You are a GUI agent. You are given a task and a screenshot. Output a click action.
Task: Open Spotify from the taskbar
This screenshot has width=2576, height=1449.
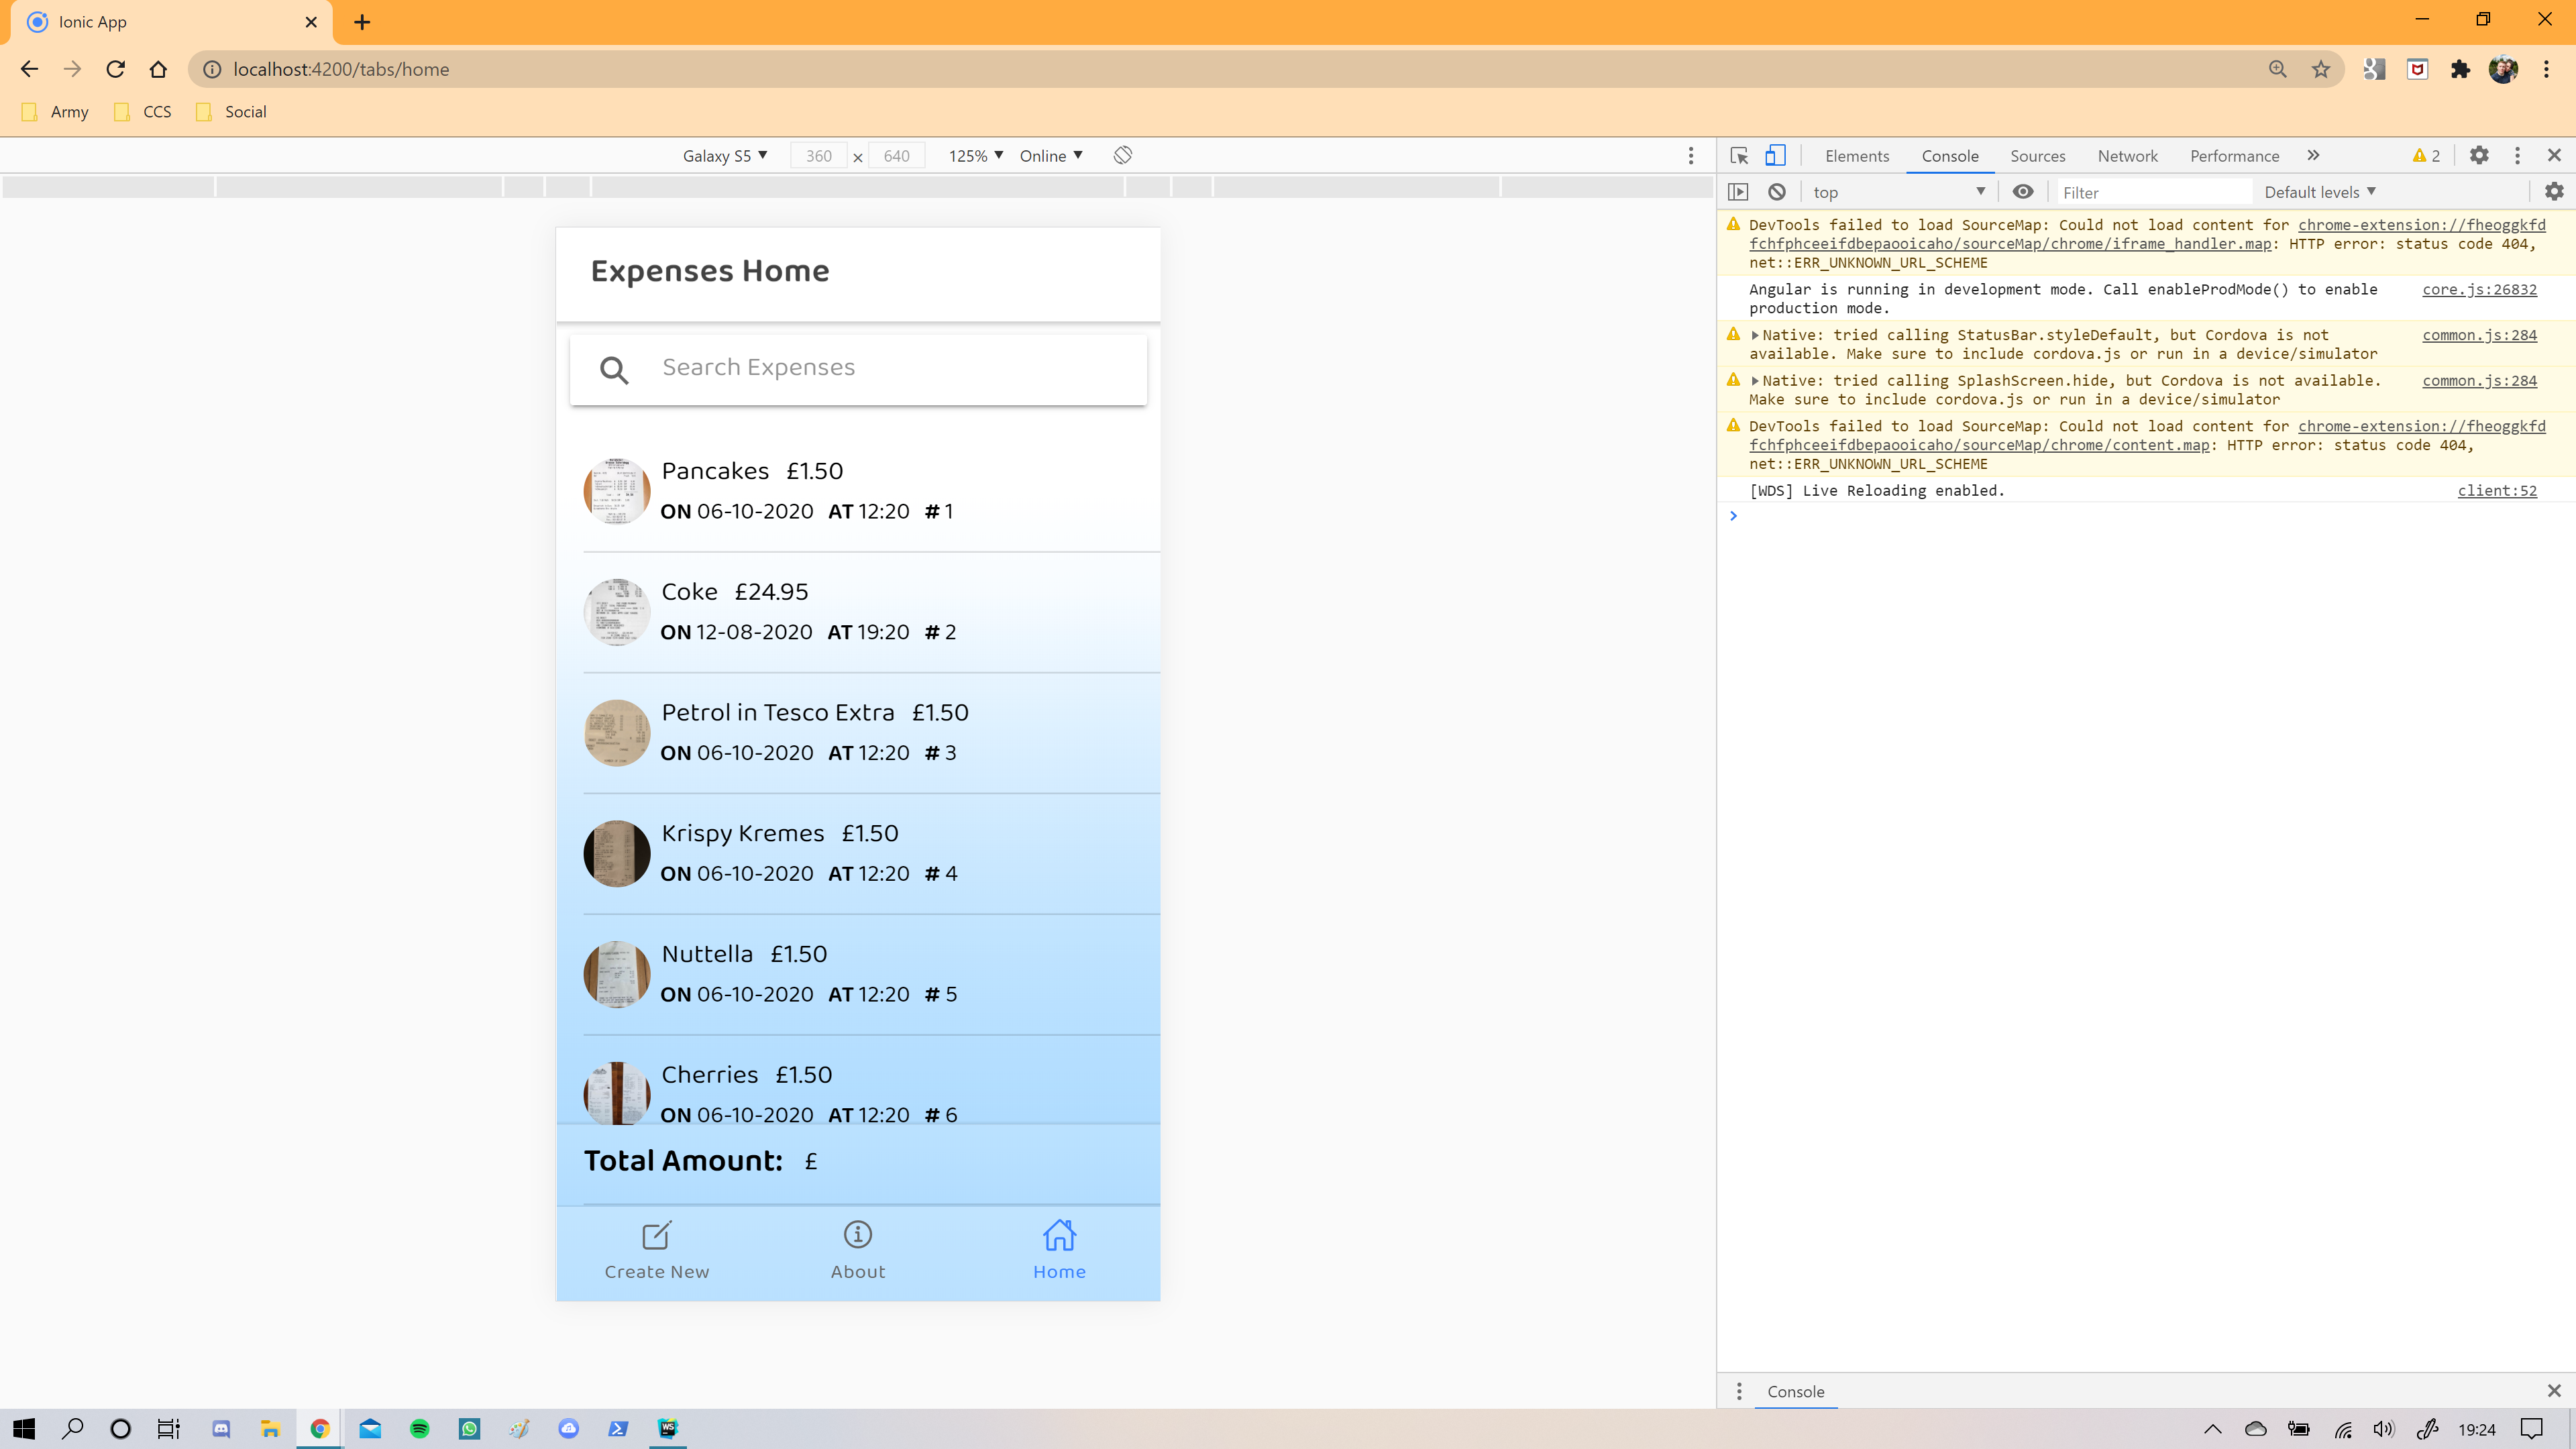(x=420, y=1428)
